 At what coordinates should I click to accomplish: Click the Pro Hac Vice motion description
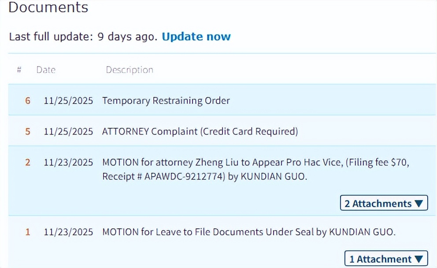pyautogui.click(x=256, y=169)
